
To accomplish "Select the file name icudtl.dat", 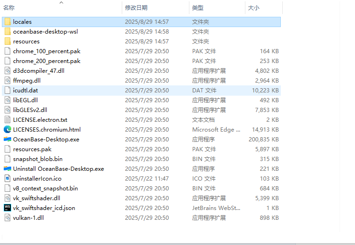I will click(x=25, y=91).
